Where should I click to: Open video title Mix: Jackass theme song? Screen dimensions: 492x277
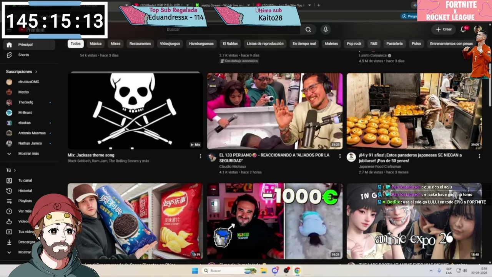point(91,155)
